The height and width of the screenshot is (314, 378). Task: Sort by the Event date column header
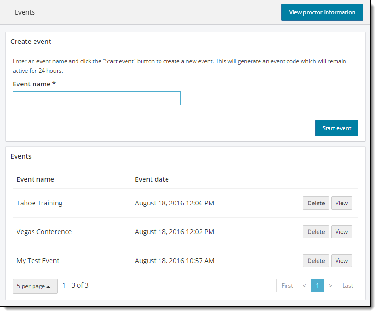pyautogui.click(x=152, y=179)
